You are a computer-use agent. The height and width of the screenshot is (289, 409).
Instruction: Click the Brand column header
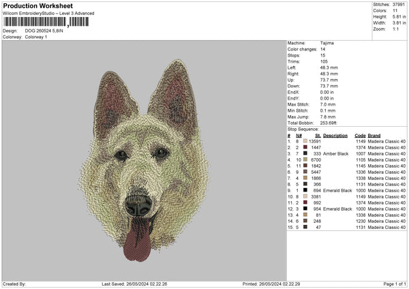[x=374, y=135]
